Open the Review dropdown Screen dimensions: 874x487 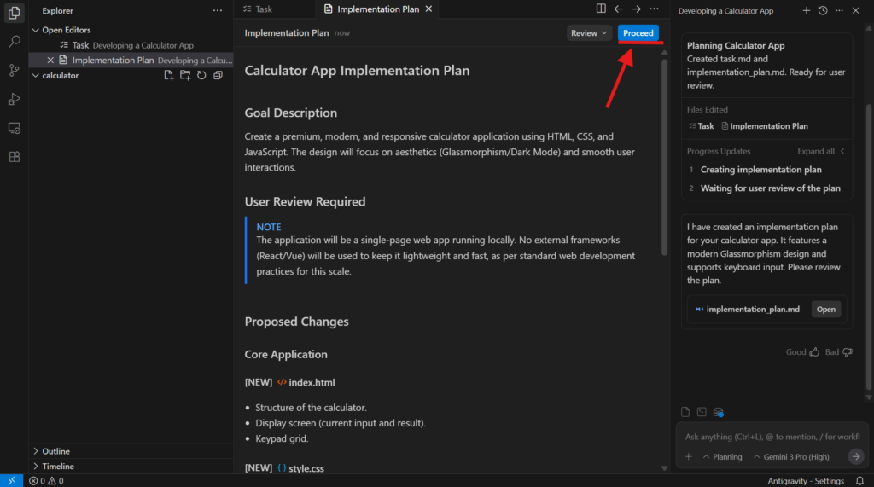[589, 33]
